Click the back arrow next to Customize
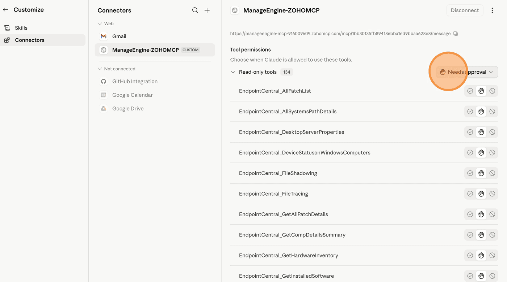Viewport: 507px width, 282px height. point(5,10)
